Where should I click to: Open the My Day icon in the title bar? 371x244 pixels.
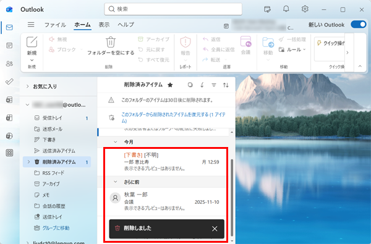coord(267,9)
